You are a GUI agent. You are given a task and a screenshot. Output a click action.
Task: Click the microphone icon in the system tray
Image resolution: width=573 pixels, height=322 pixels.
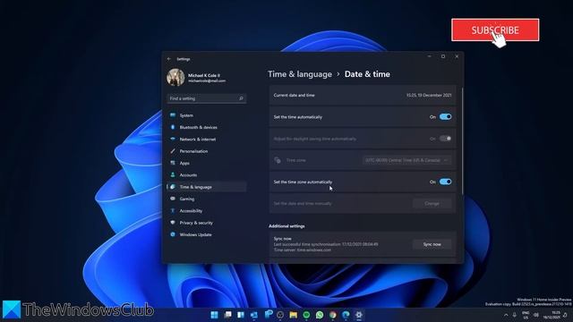click(515, 315)
